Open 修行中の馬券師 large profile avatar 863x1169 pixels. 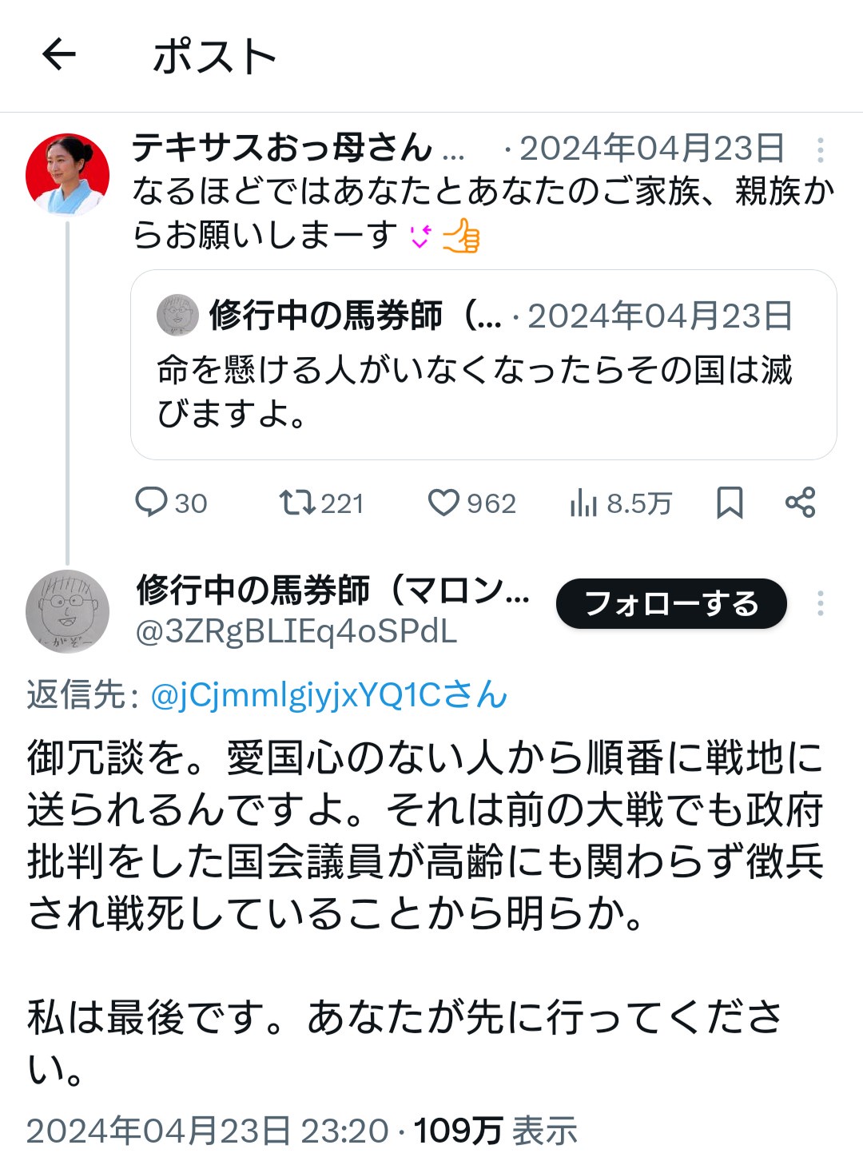coord(67,611)
